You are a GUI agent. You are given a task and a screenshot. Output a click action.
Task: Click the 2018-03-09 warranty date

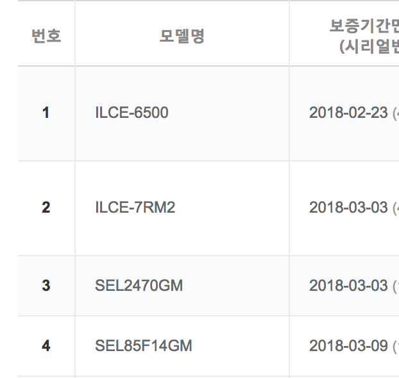pos(348,346)
